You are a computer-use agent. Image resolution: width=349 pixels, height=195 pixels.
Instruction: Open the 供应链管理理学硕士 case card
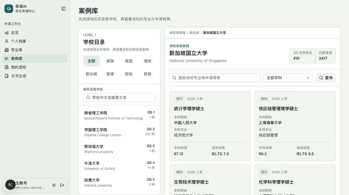click(295, 126)
